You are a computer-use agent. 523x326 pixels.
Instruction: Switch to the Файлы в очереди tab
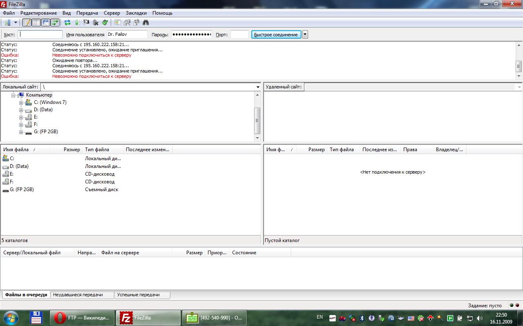[26, 295]
